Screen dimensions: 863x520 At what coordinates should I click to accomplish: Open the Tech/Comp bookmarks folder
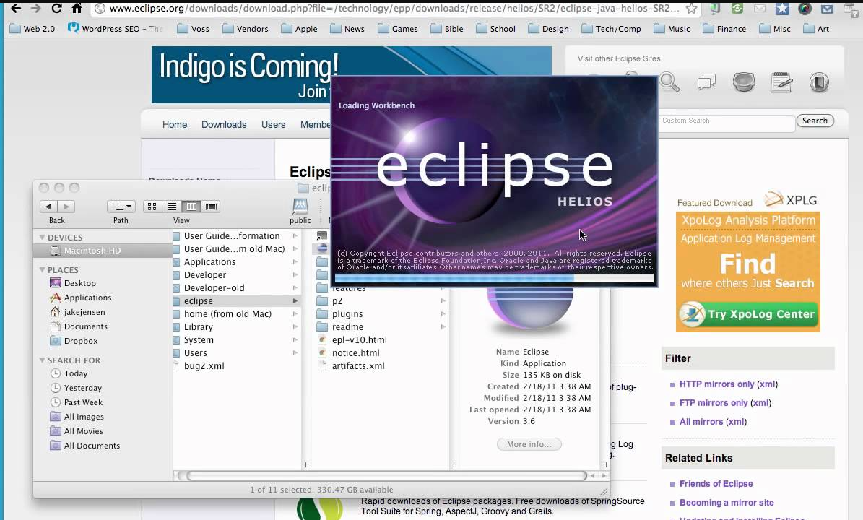click(612, 29)
